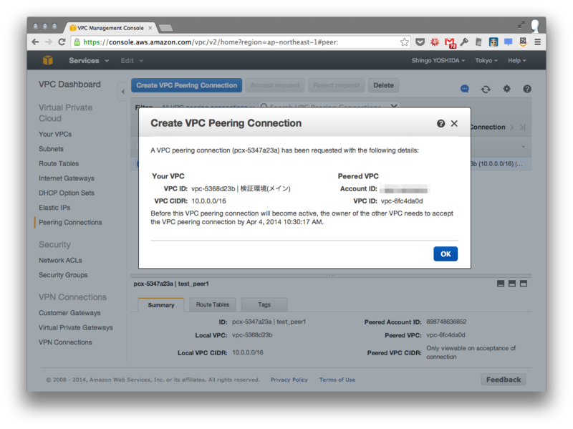Switch to the Tags tab
573x429 pixels.
click(x=264, y=305)
